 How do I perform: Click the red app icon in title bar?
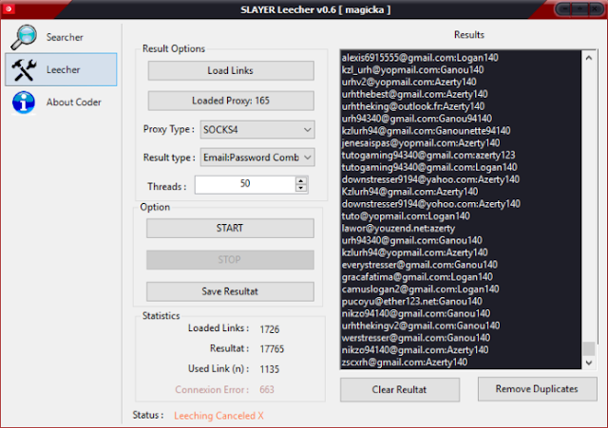point(9,9)
